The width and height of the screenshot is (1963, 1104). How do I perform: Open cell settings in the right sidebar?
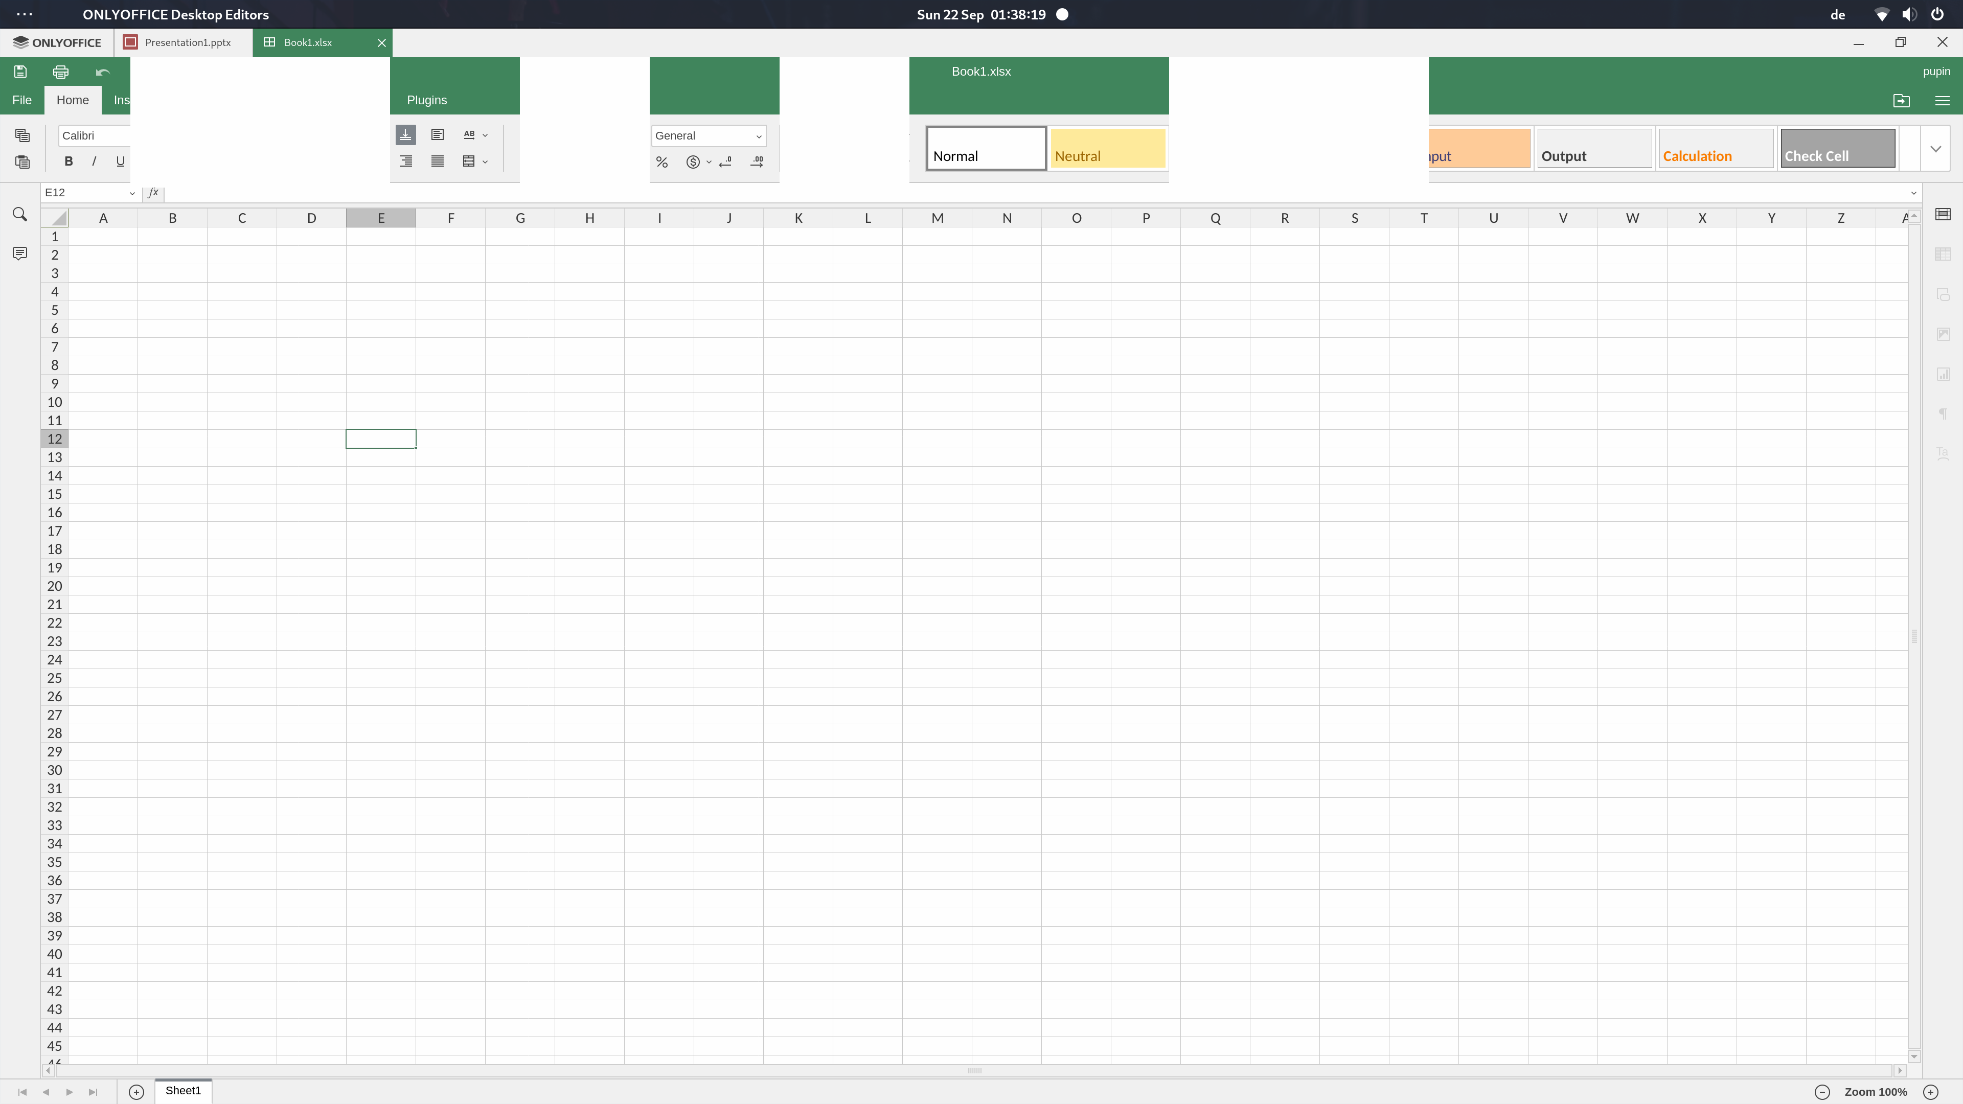(x=1943, y=214)
